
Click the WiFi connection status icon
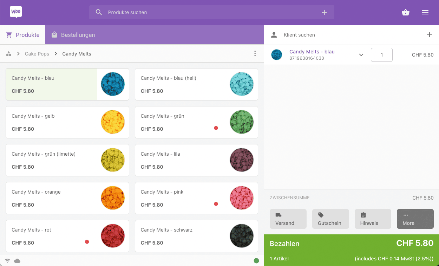click(x=7, y=261)
